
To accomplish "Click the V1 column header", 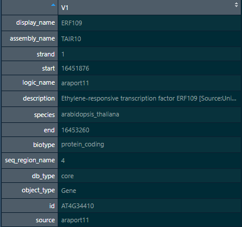I will [x=150, y=8].
